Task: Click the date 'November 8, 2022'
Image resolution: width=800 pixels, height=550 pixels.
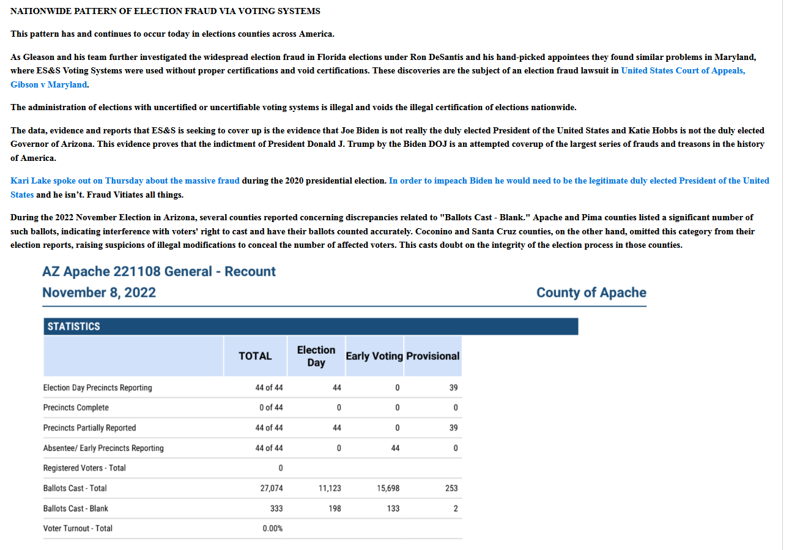Action: click(99, 292)
